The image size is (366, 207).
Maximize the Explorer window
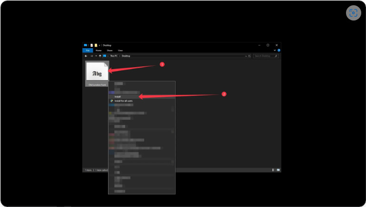268,45
